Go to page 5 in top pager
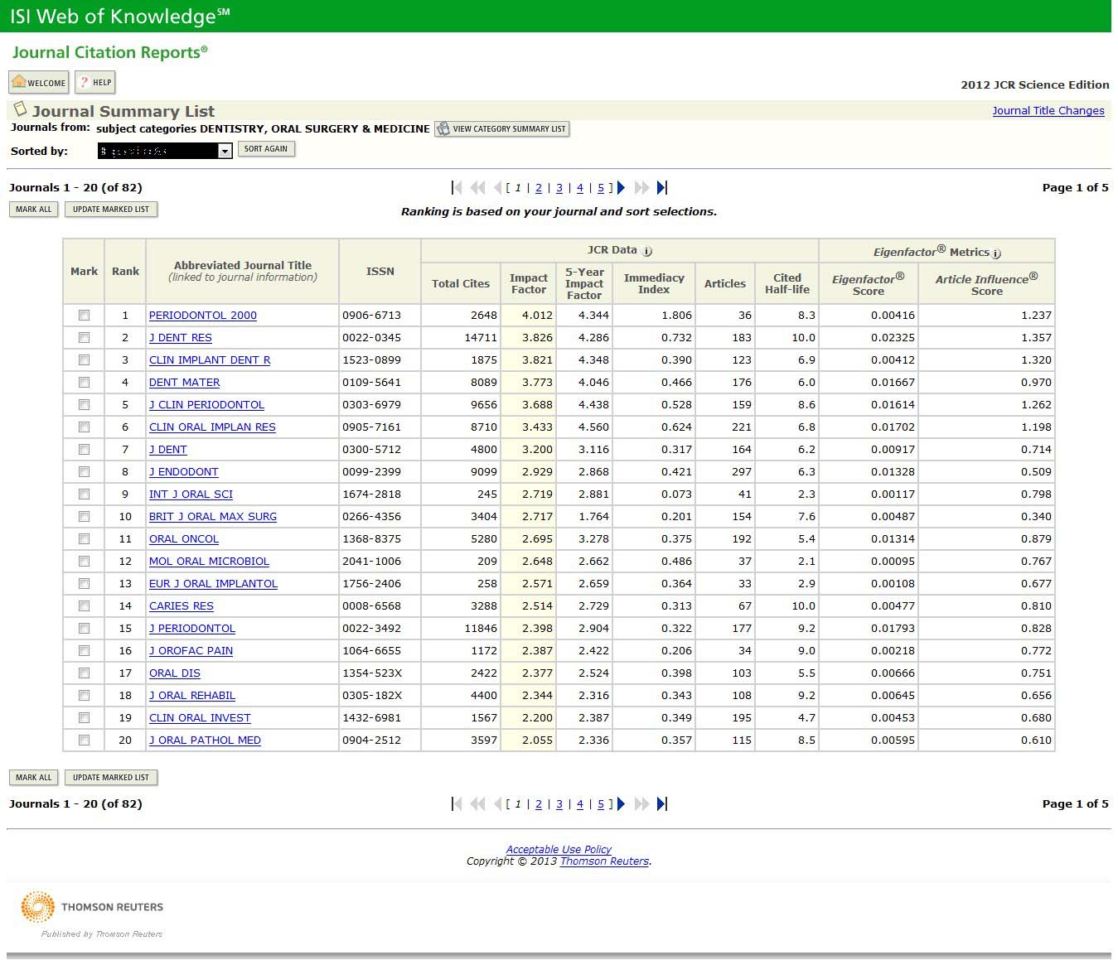Screen dimensions: 1118x960 601,188
